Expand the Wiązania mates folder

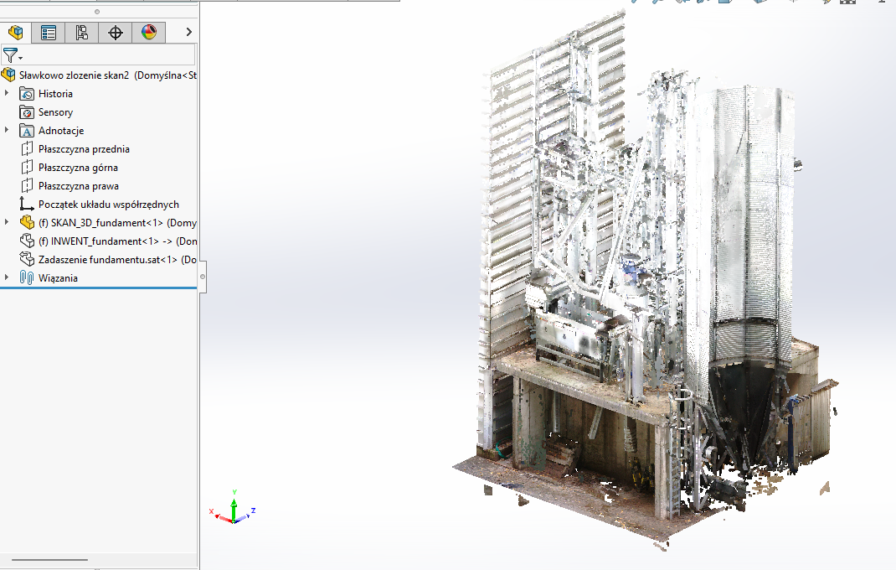click(x=7, y=277)
